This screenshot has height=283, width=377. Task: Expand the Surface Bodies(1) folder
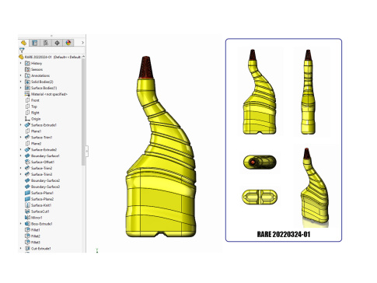coord(21,88)
